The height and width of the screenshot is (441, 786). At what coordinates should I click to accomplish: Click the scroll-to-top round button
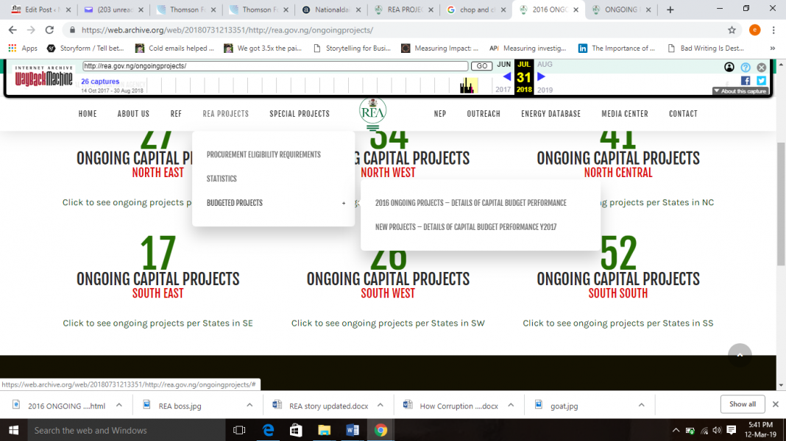(x=740, y=355)
